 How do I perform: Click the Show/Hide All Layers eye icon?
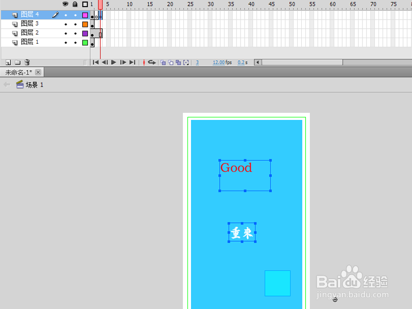tap(65, 4)
